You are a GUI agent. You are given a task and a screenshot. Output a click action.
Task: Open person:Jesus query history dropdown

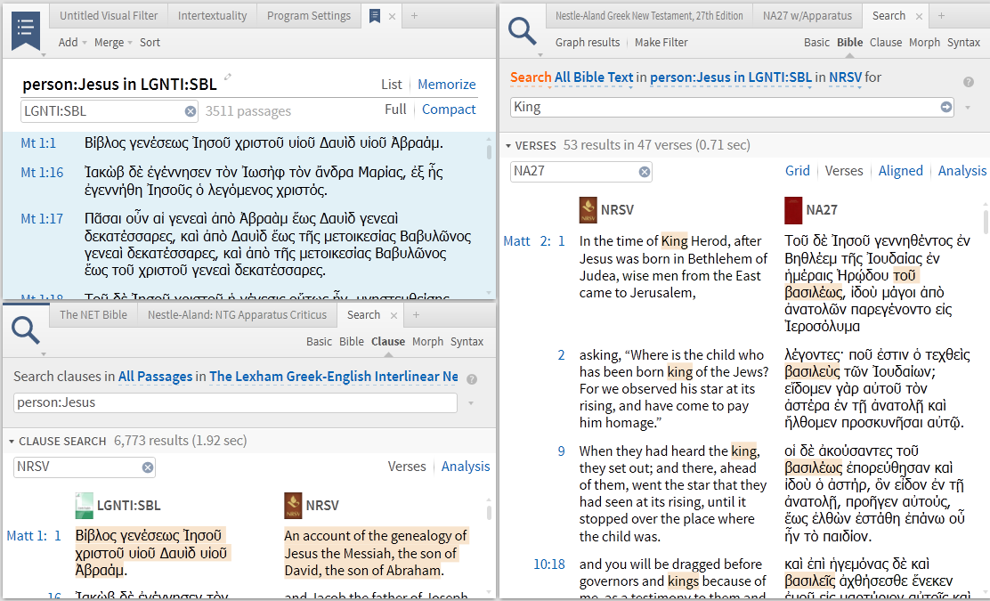470,402
